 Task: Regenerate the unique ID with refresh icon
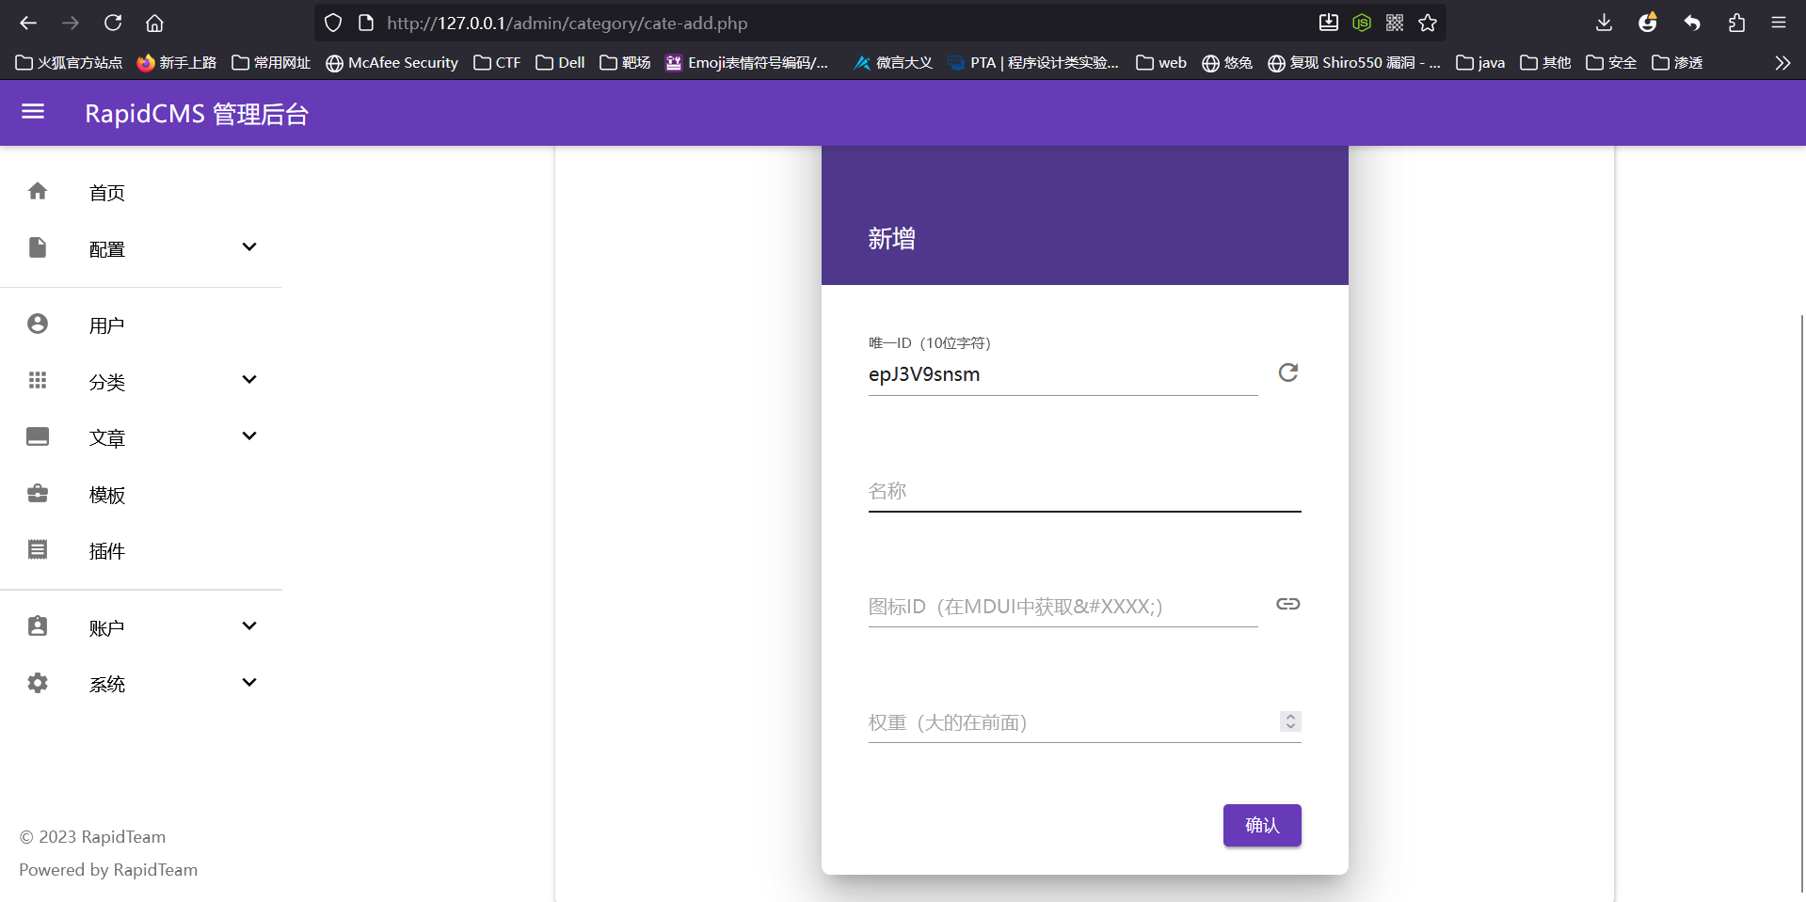pos(1287,372)
